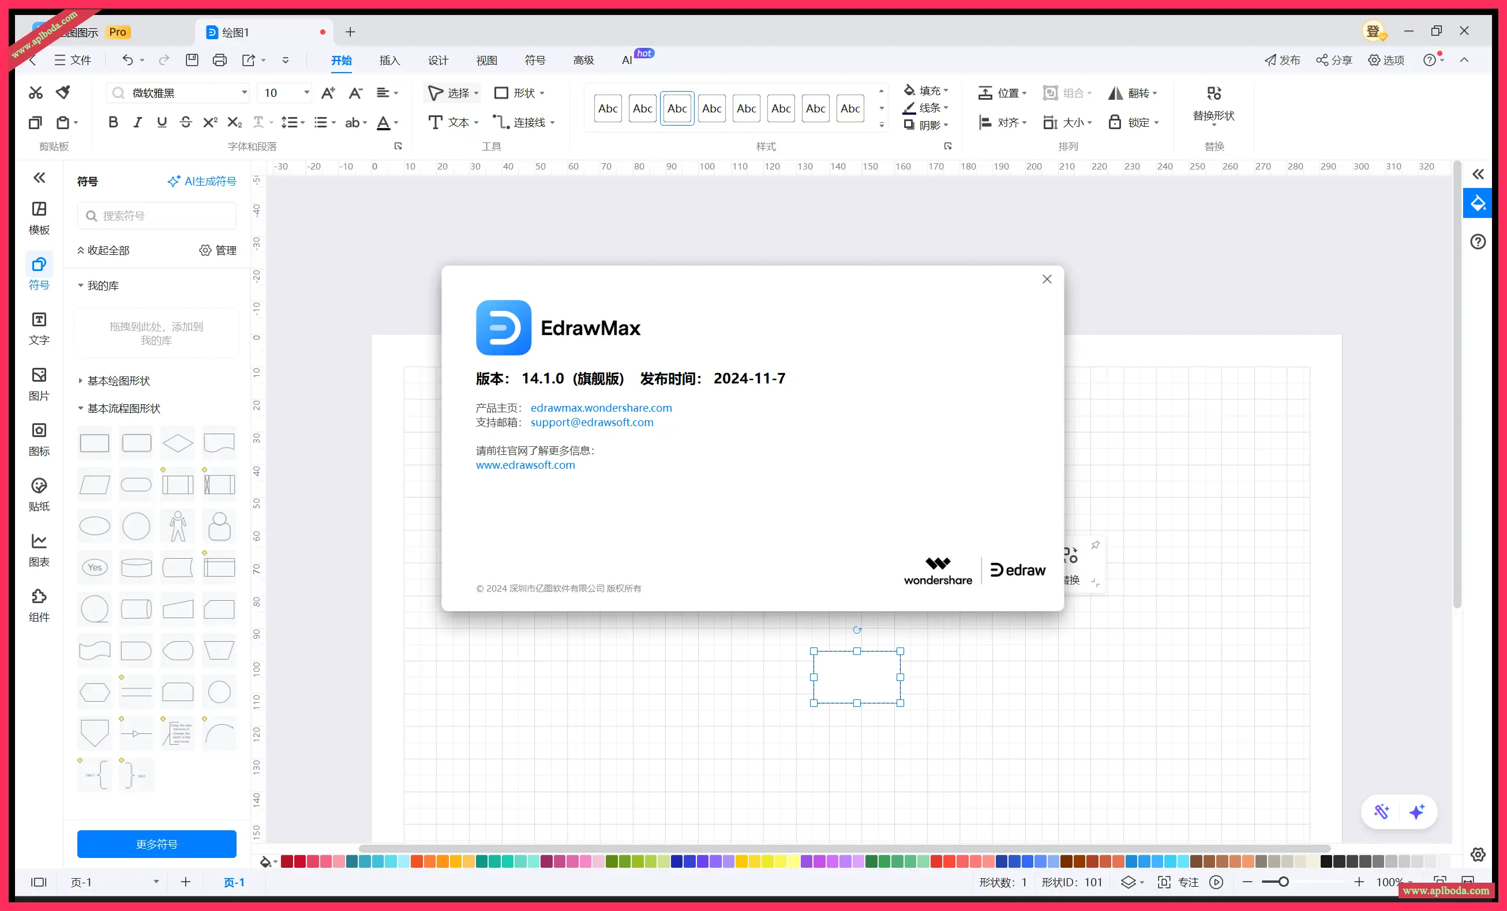1507x911 pixels.
Task: Click the 更多符号 (More Symbols) button
Action: (x=156, y=844)
